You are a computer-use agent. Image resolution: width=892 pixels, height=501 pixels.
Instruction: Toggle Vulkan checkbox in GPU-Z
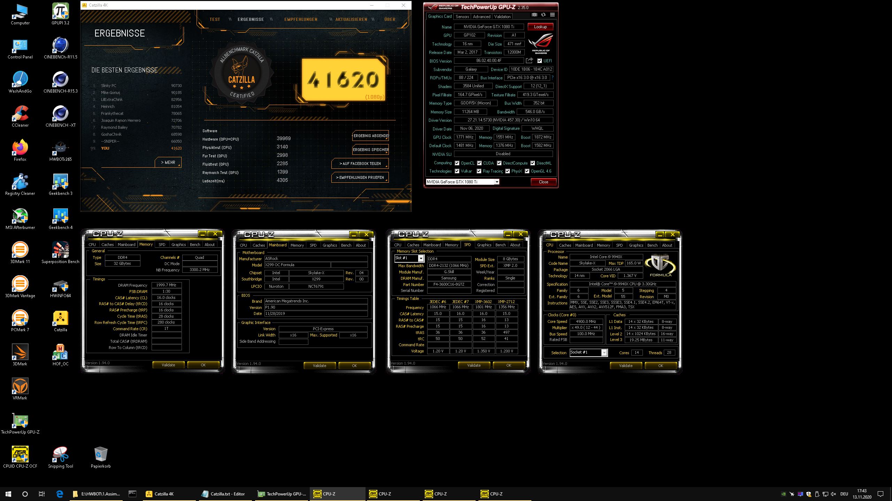click(457, 171)
